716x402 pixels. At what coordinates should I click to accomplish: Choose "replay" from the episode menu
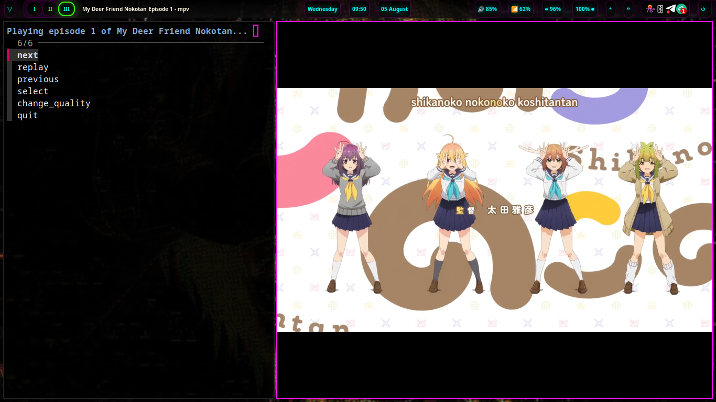tap(32, 67)
